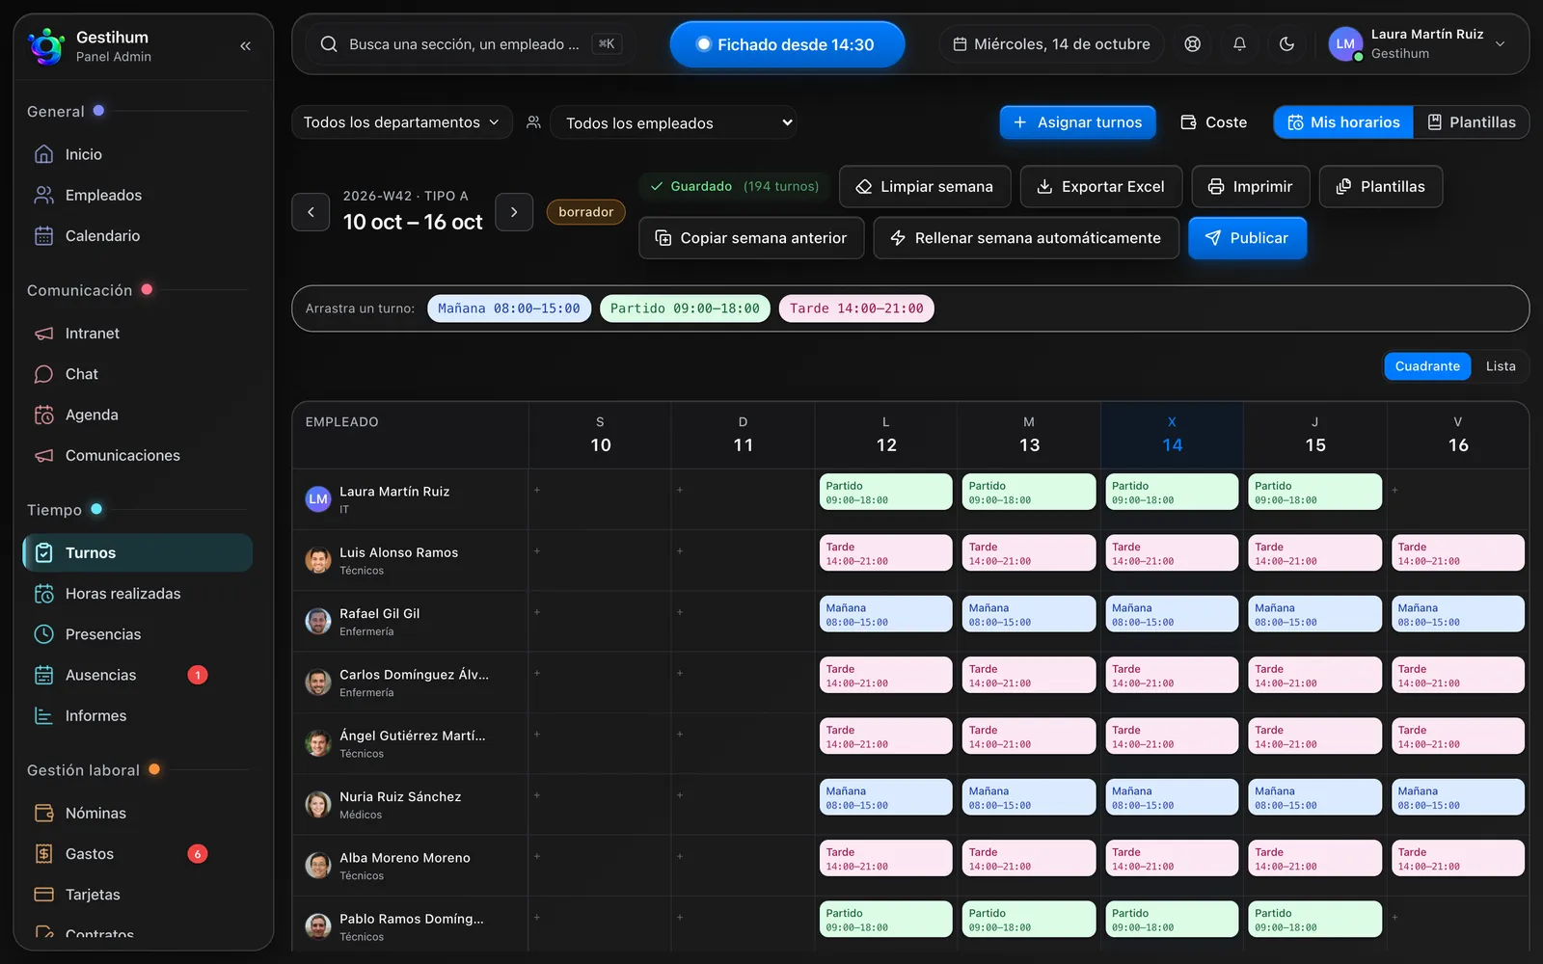
Task: Click the Presencias clock icon
Action: click(x=44, y=634)
